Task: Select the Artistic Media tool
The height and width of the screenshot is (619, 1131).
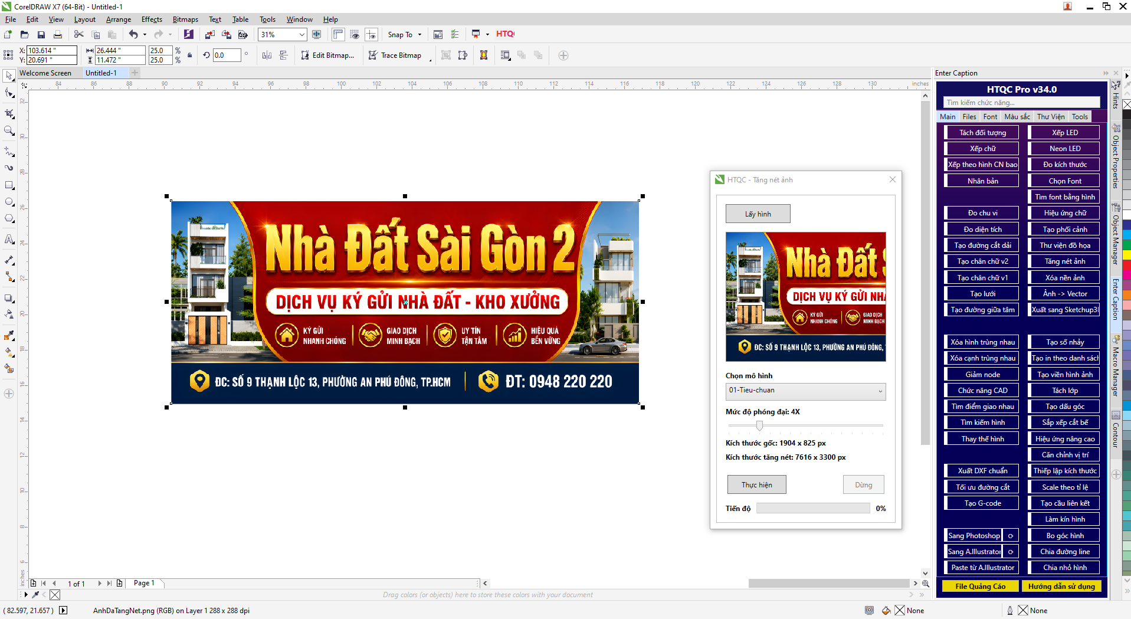Action: pyautogui.click(x=9, y=168)
